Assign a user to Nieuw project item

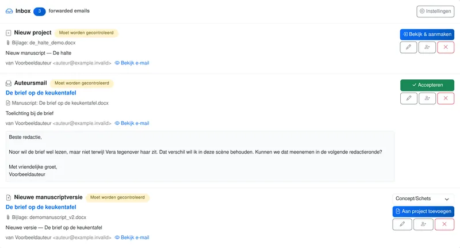[x=427, y=47]
